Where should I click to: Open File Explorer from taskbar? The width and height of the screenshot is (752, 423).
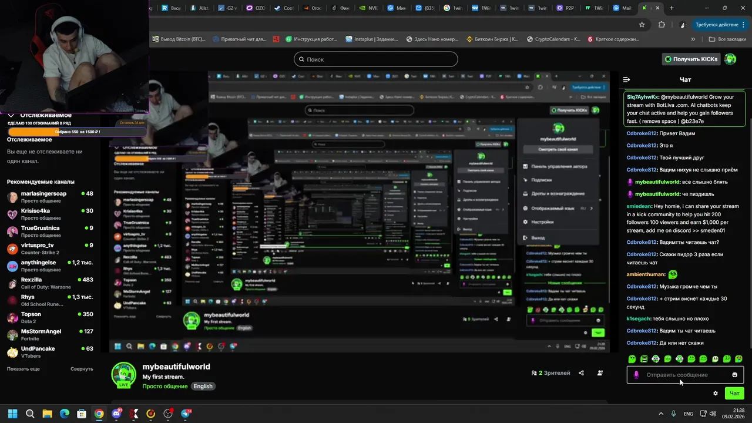tap(47, 414)
